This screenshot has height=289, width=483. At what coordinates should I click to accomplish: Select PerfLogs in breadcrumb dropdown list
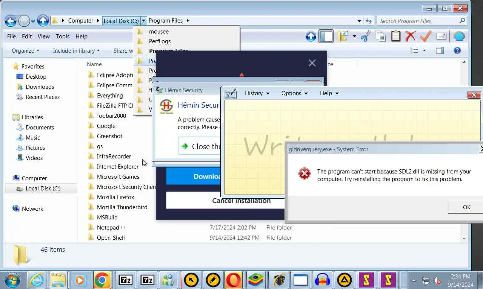[x=186, y=41]
